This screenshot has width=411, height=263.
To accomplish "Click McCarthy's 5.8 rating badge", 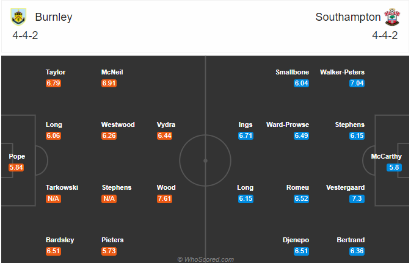I will (x=394, y=167).
